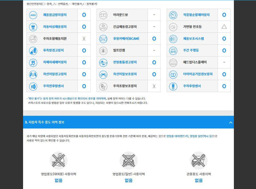
Task: Click the 빌트인캠 camera icon
Action: pyautogui.click(x=103, y=51)
